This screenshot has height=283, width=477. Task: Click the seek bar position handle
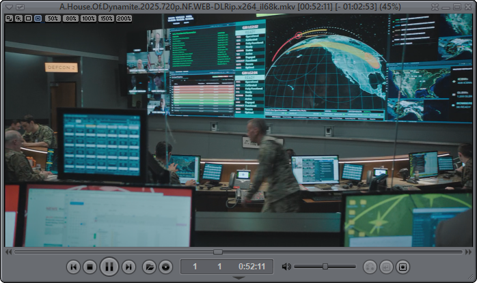217,252
